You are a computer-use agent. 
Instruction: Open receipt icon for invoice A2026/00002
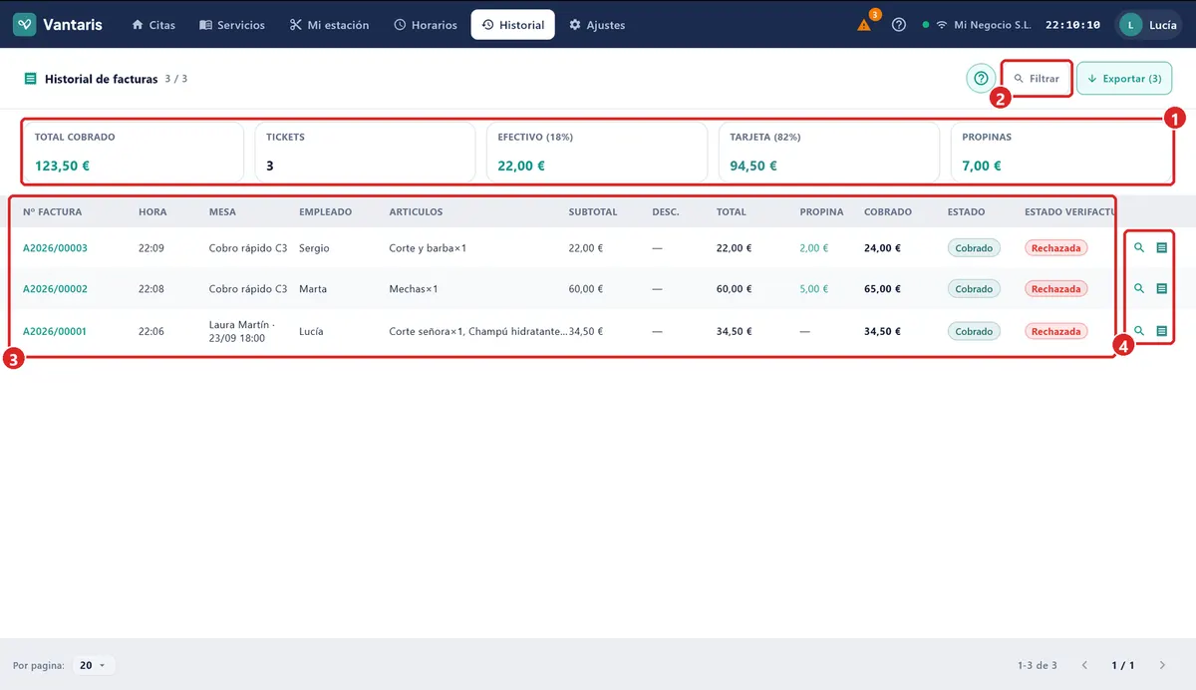click(1161, 289)
